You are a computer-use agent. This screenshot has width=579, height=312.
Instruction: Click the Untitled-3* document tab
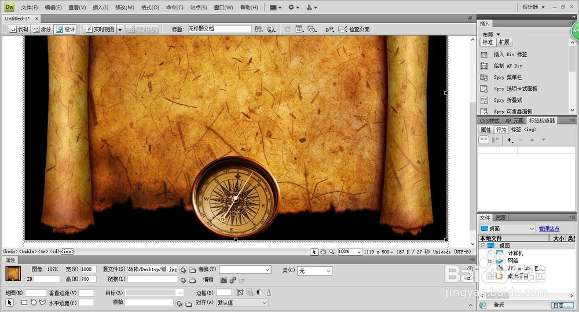coord(17,19)
